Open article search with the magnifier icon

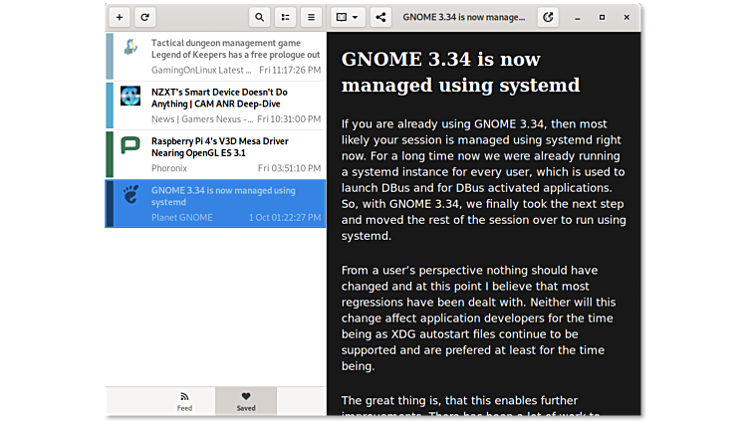(260, 17)
